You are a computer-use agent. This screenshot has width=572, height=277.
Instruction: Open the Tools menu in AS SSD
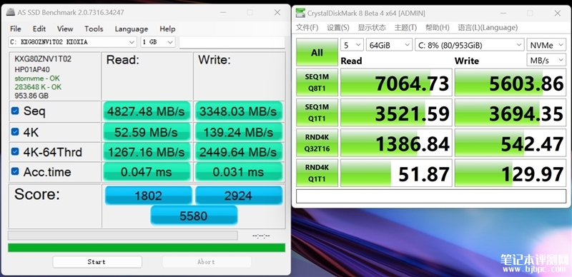click(94, 29)
